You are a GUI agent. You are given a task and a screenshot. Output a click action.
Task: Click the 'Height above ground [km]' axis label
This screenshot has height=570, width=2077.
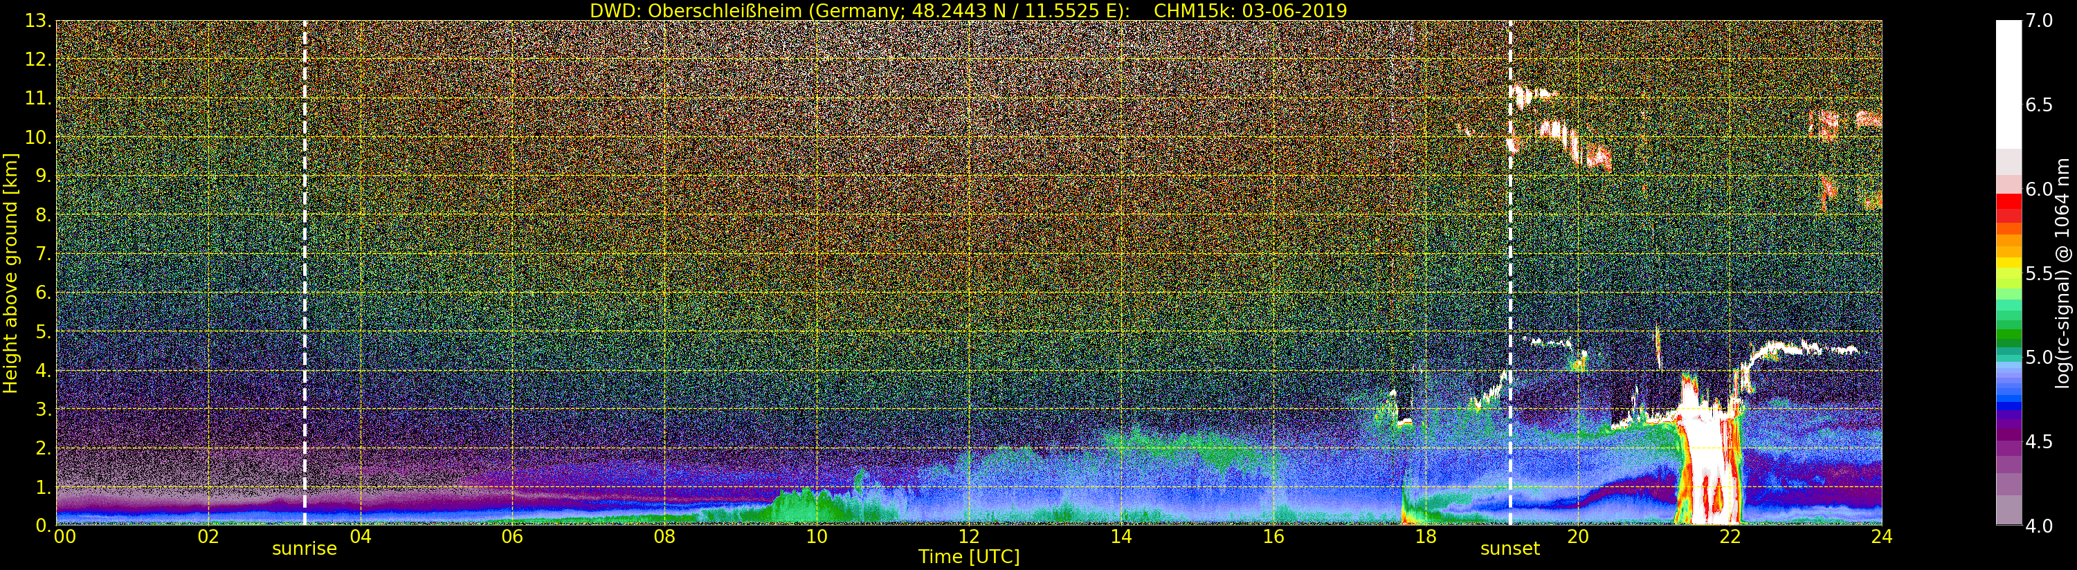coord(10,273)
